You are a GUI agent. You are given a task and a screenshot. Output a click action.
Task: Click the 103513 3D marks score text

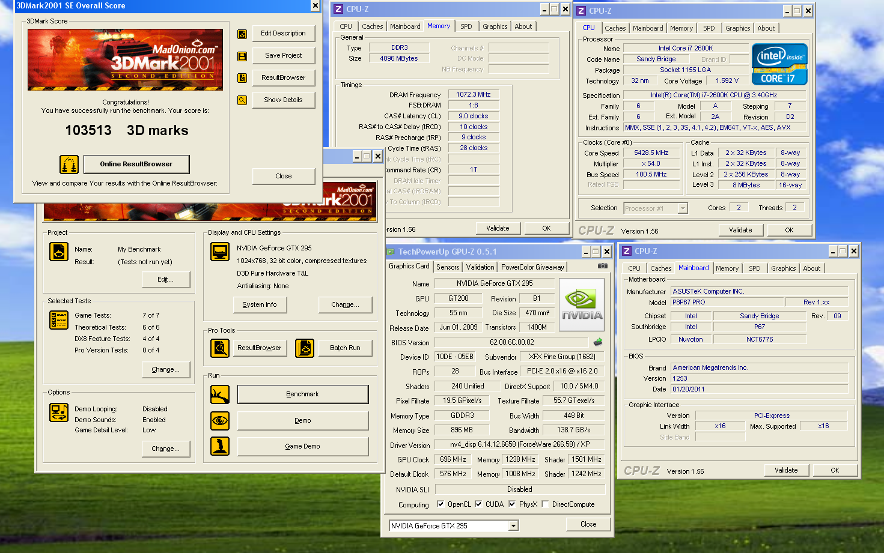pyautogui.click(x=127, y=131)
